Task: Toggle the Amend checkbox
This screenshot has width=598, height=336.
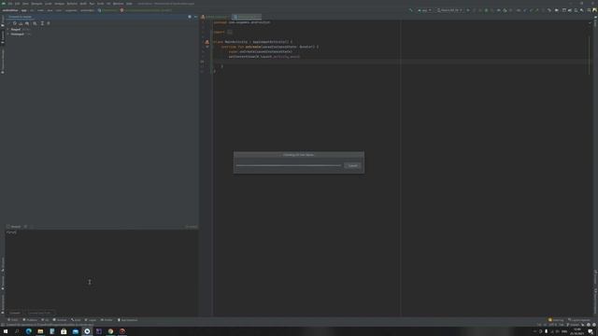Action: (x=8, y=227)
